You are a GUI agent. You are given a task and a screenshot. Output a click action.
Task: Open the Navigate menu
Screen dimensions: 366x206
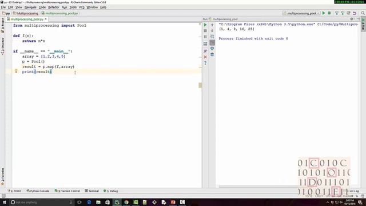[x=30, y=7]
